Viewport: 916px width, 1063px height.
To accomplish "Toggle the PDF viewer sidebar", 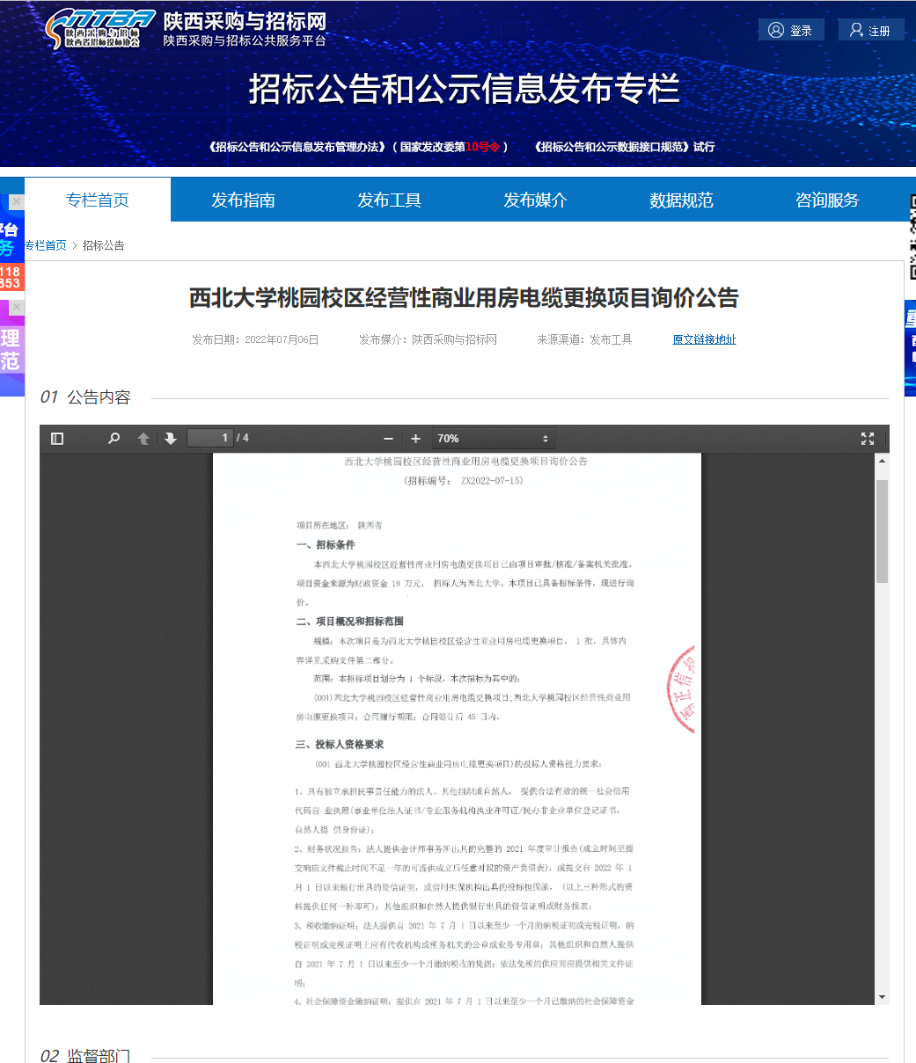I will [57, 438].
